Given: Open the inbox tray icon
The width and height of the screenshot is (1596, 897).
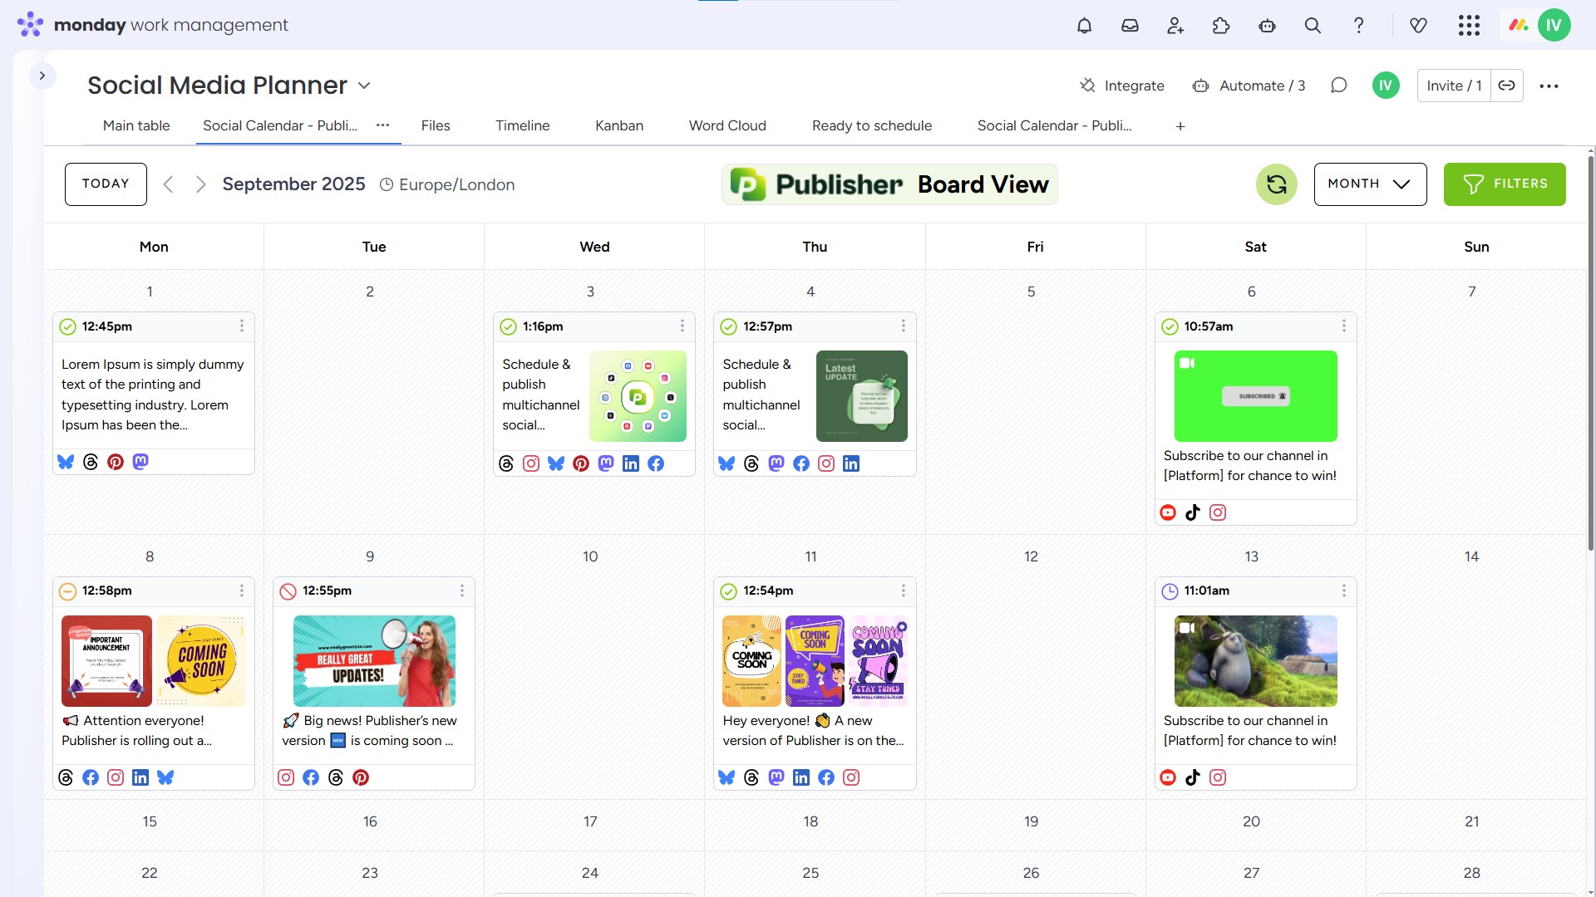Looking at the screenshot, I should tap(1130, 26).
